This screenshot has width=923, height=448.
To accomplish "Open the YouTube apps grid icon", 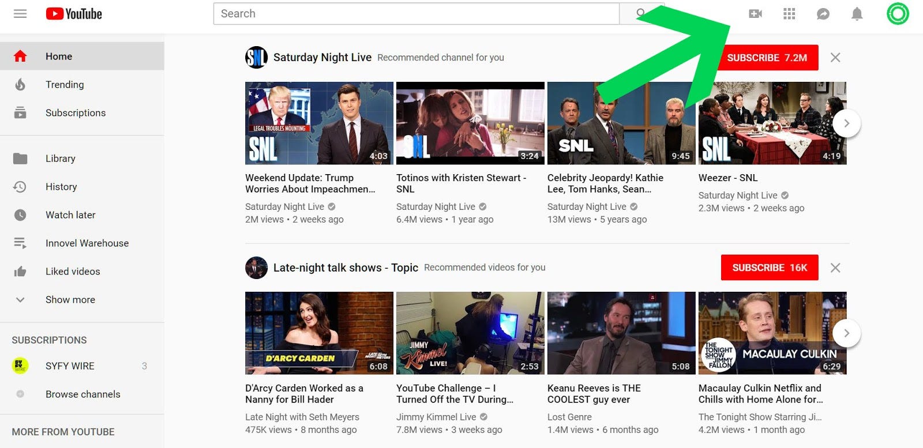I will click(x=789, y=13).
